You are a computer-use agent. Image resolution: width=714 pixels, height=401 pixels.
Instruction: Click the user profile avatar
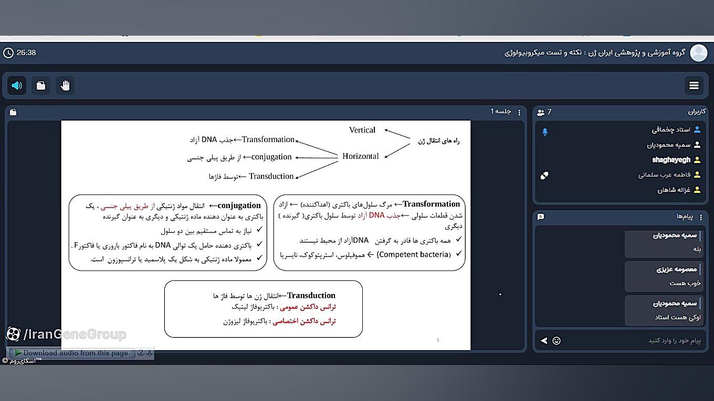[698, 53]
